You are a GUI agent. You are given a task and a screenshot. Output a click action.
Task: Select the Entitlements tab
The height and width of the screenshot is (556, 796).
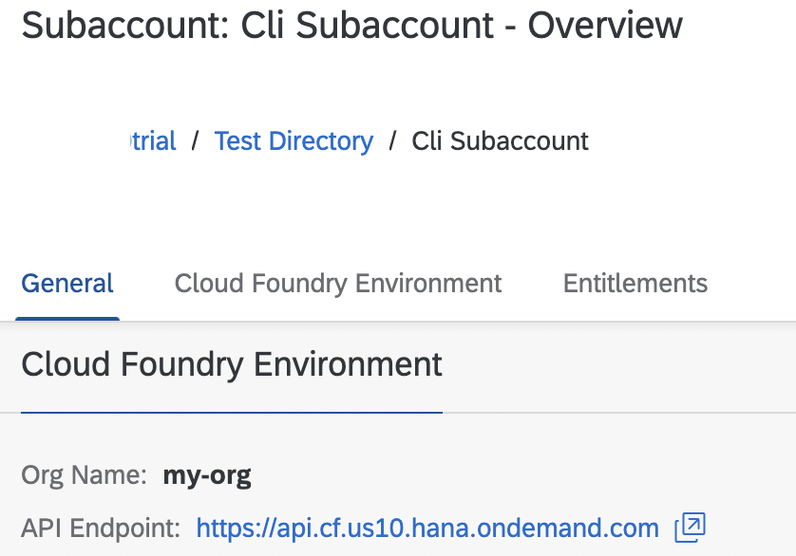point(635,283)
